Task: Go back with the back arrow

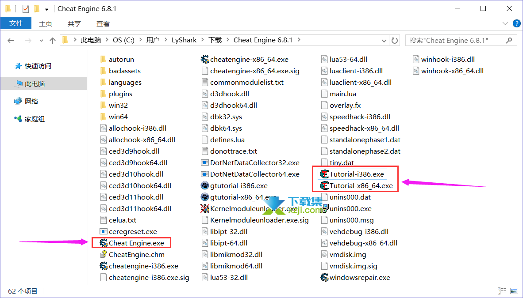Action: tap(11, 41)
